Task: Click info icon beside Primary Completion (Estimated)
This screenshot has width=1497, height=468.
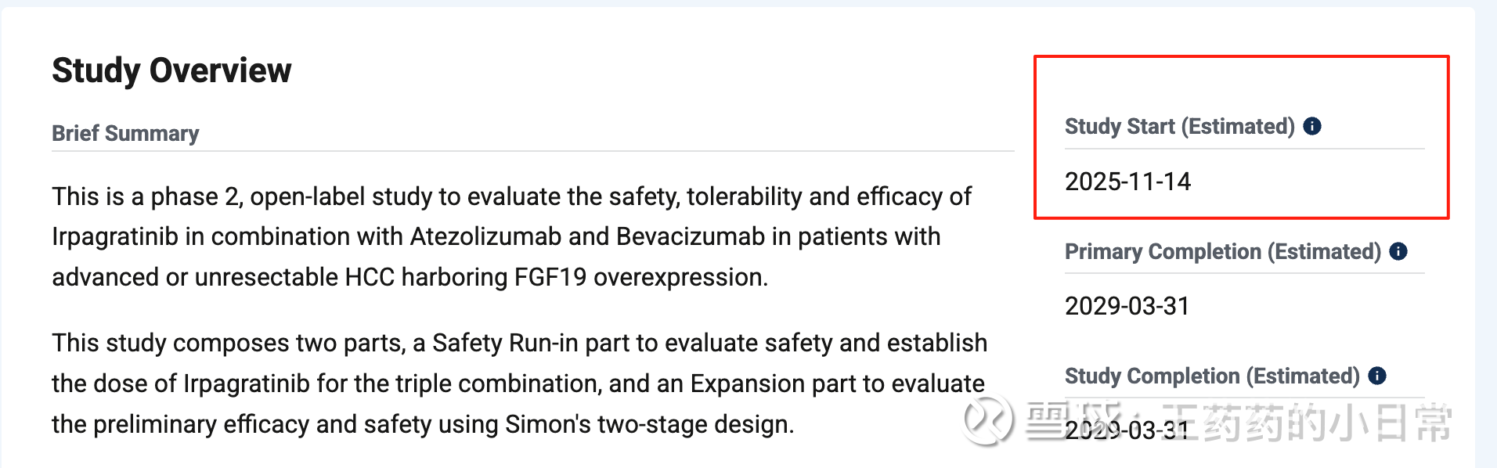Action: tap(1398, 251)
